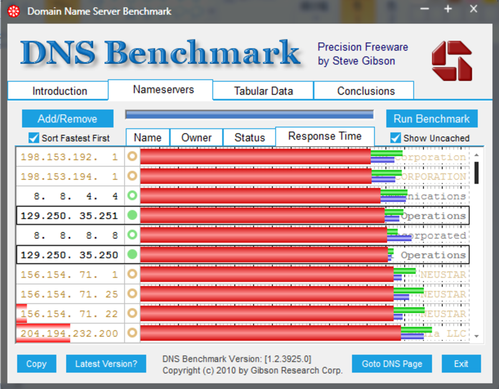Select IP address 204.194.232.200
Viewport: 499px width, 389px height.
[69, 333]
